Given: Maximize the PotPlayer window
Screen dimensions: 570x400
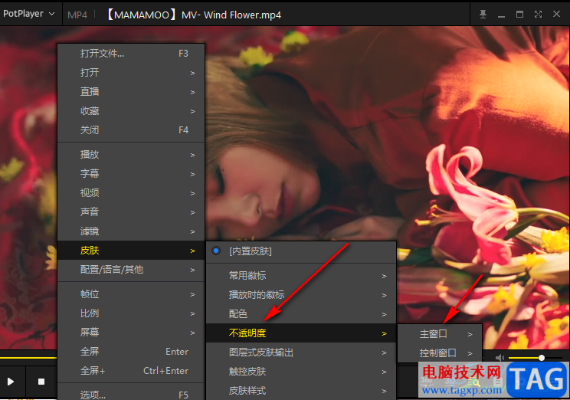Looking at the screenshot, I should [519, 15].
